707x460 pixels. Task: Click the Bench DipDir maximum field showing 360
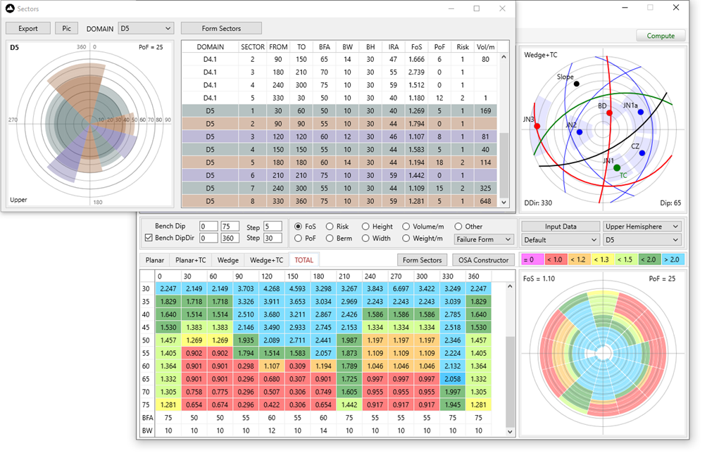point(230,238)
